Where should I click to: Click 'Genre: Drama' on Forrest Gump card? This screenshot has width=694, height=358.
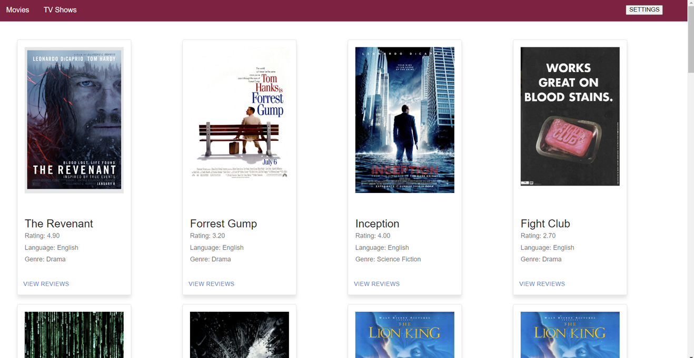pyautogui.click(x=211, y=259)
